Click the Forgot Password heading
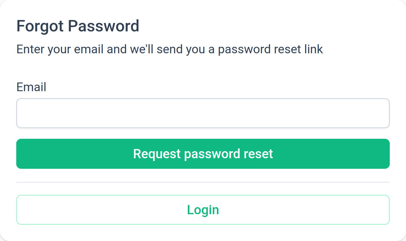The image size is (406, 241). (x=78, y=26)
